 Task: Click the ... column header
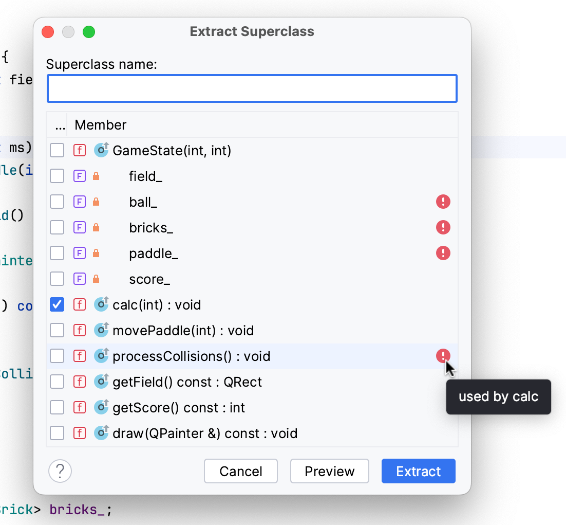click(59, 125)
